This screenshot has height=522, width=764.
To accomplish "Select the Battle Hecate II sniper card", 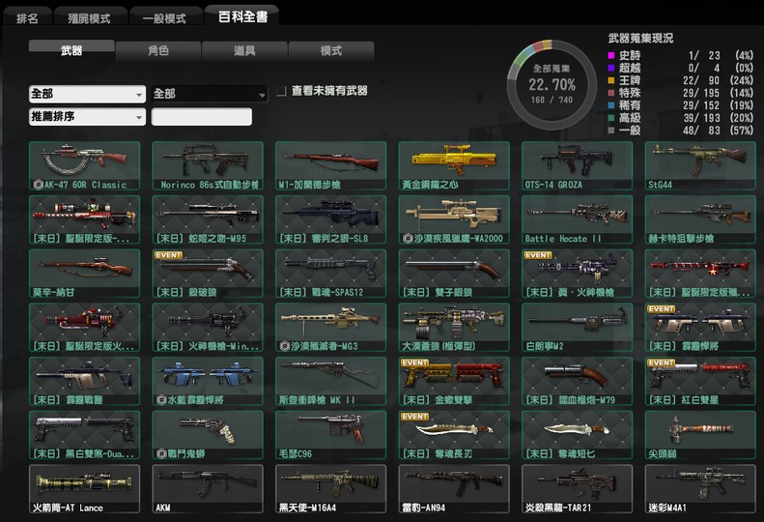I will click(578, 219).
